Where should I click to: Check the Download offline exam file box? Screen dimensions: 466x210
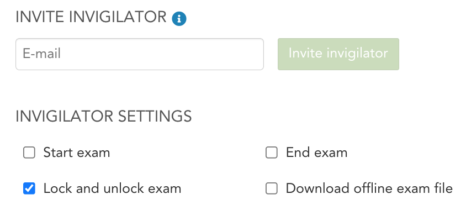pyautogui.click(x=271, y=188)
